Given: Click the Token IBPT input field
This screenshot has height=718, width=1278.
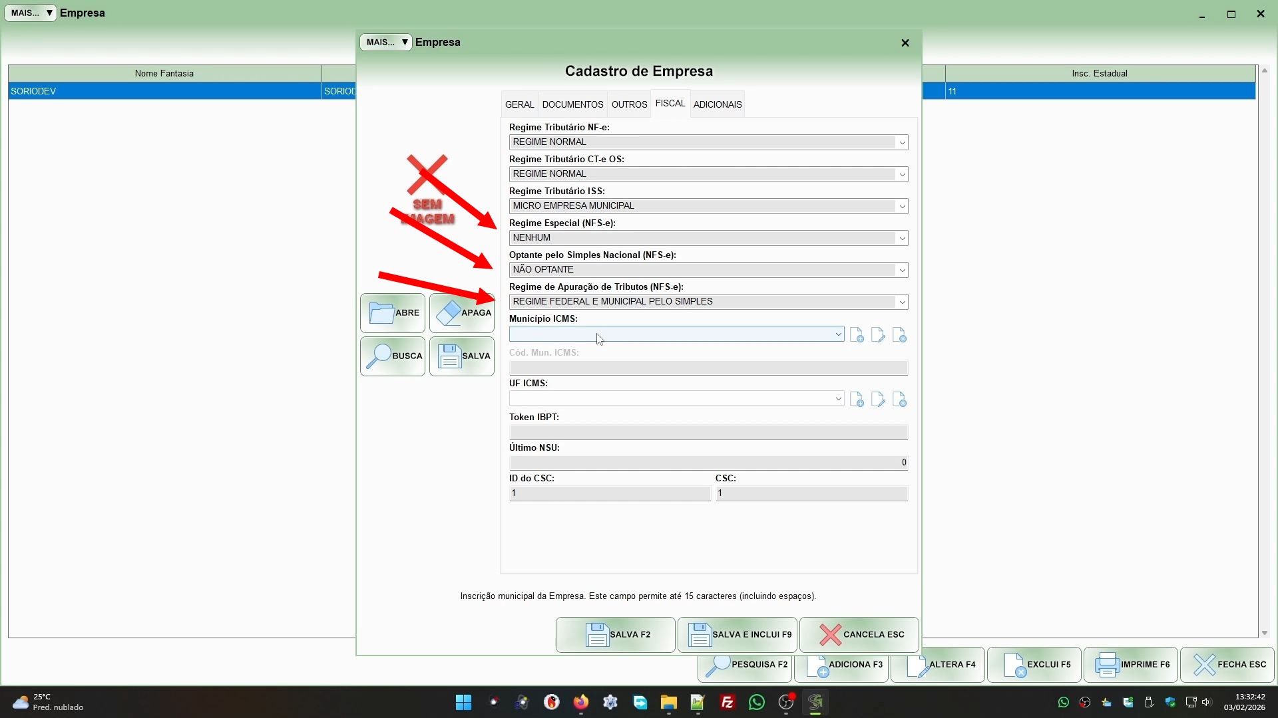Looking at the screenshot, I should coord(708,432).
